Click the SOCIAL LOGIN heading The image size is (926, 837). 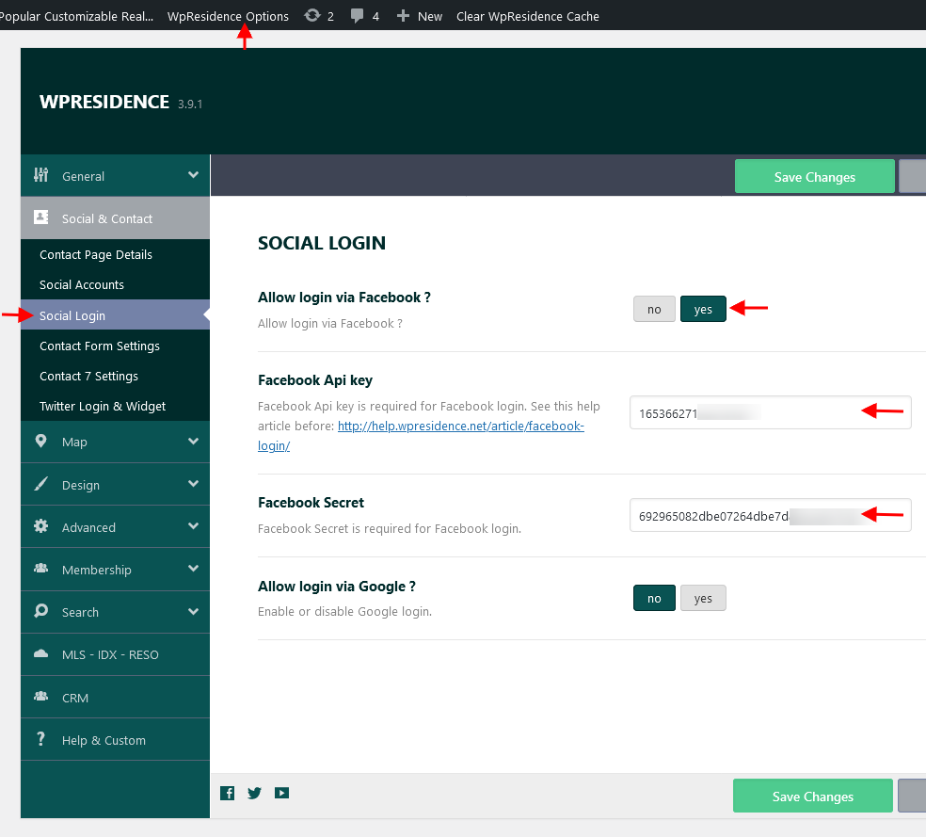pyautogui.click(x=322, y=243)
